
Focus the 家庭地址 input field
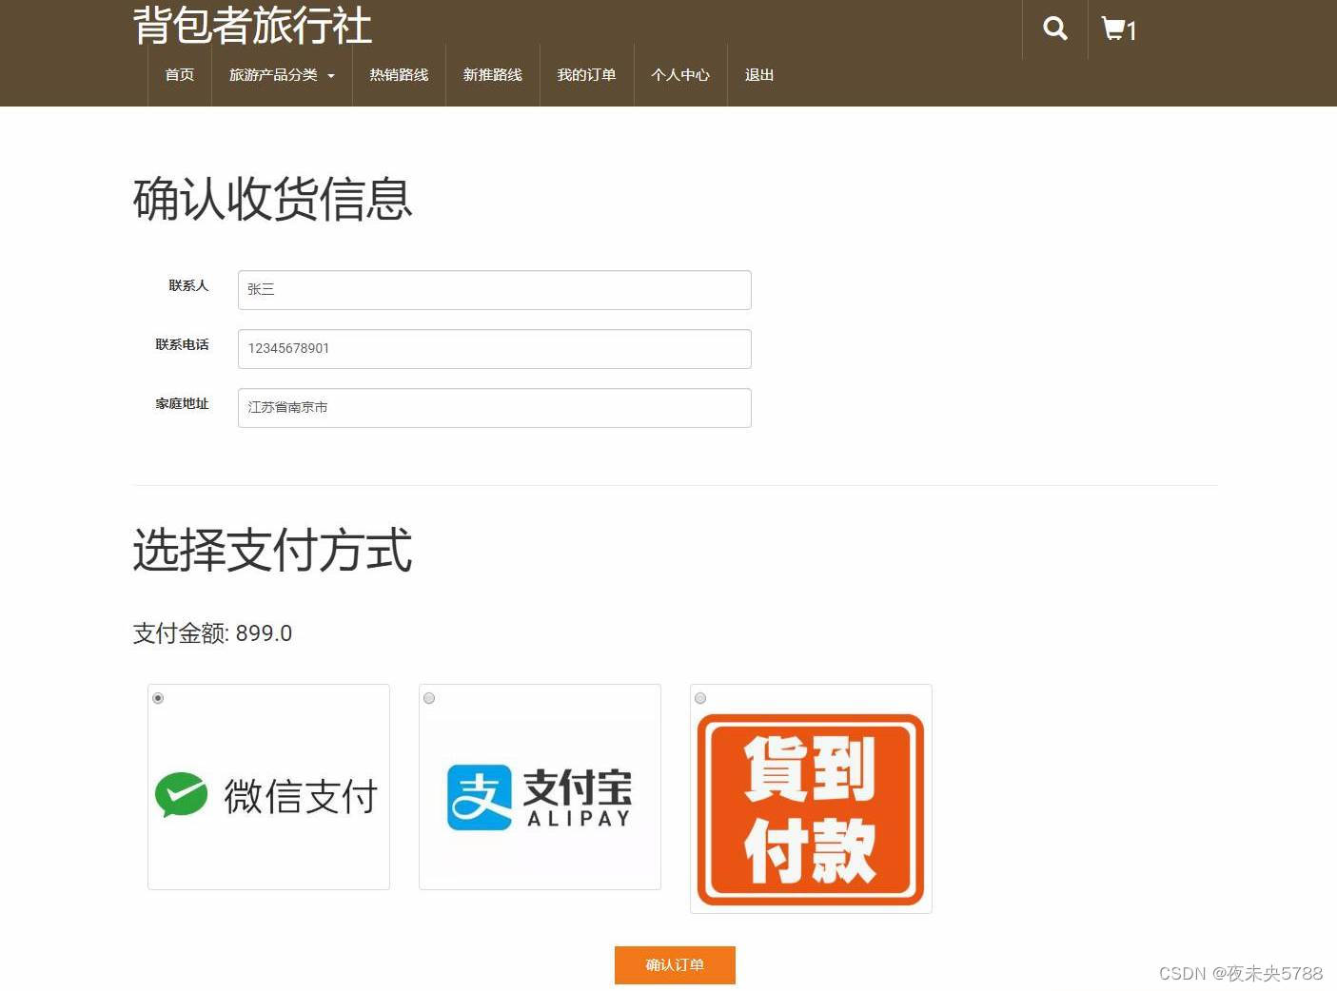point(495,408)
